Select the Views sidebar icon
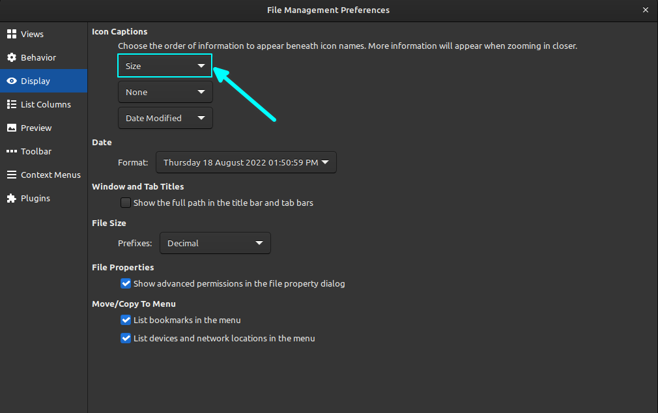This screenshot has width=658, height=413. [x=12, y=34]
